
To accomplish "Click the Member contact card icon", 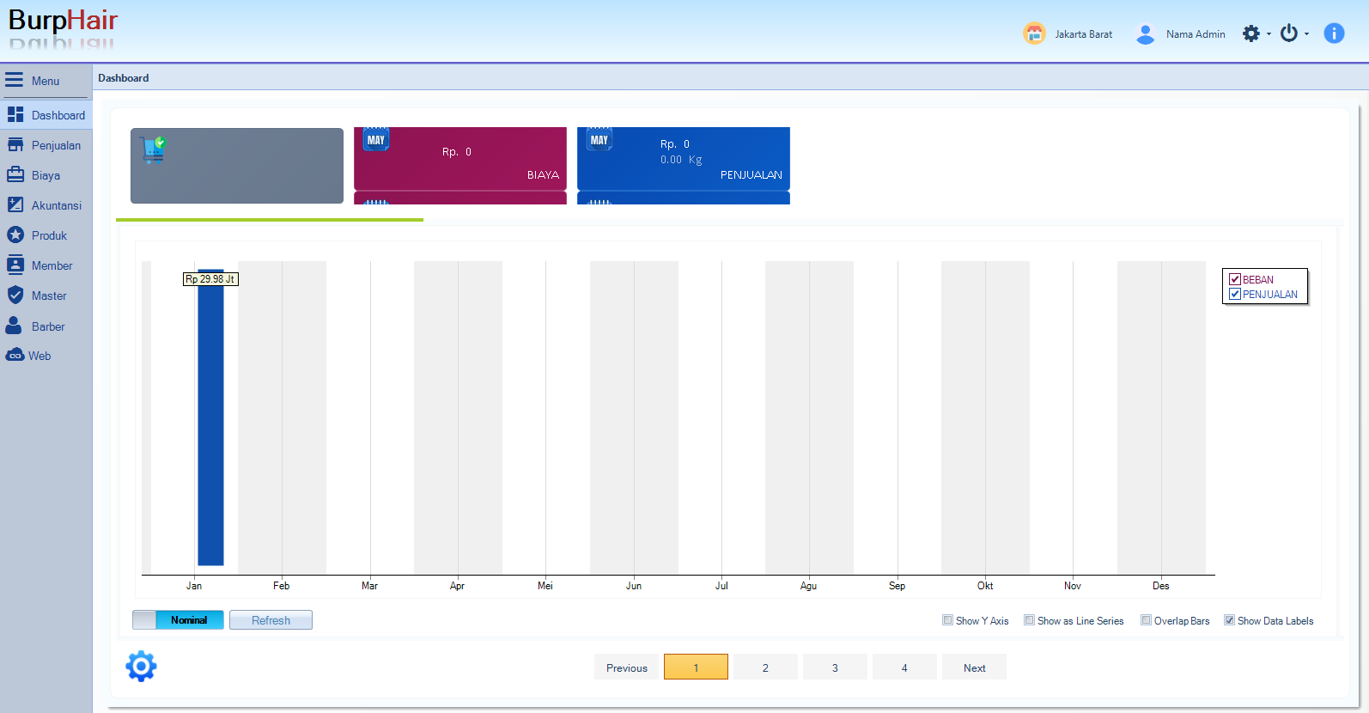I will click(x=15, y=265).
